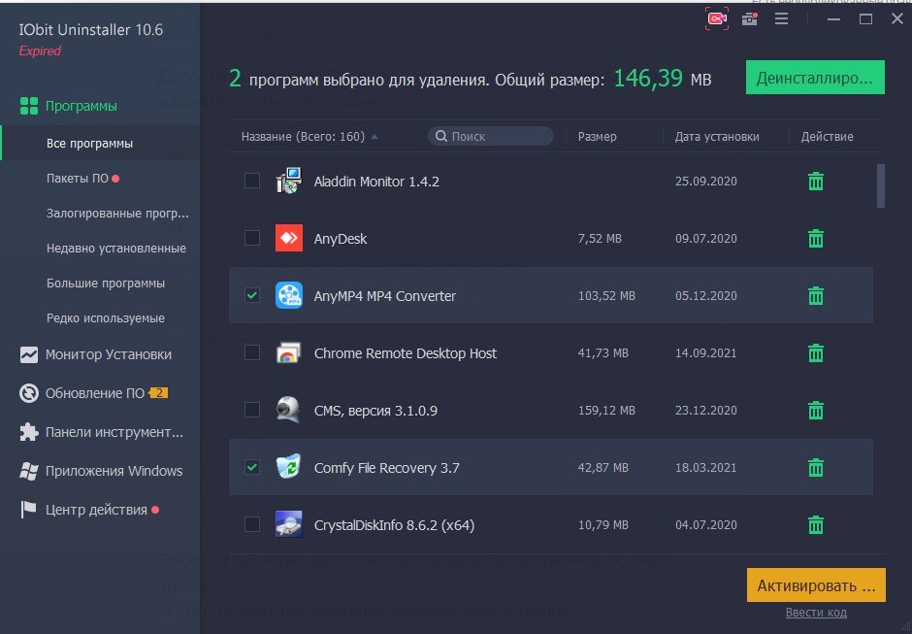
Task: Click the Comfy File Recovery recycle icon
Action: [x=288, y=467]
